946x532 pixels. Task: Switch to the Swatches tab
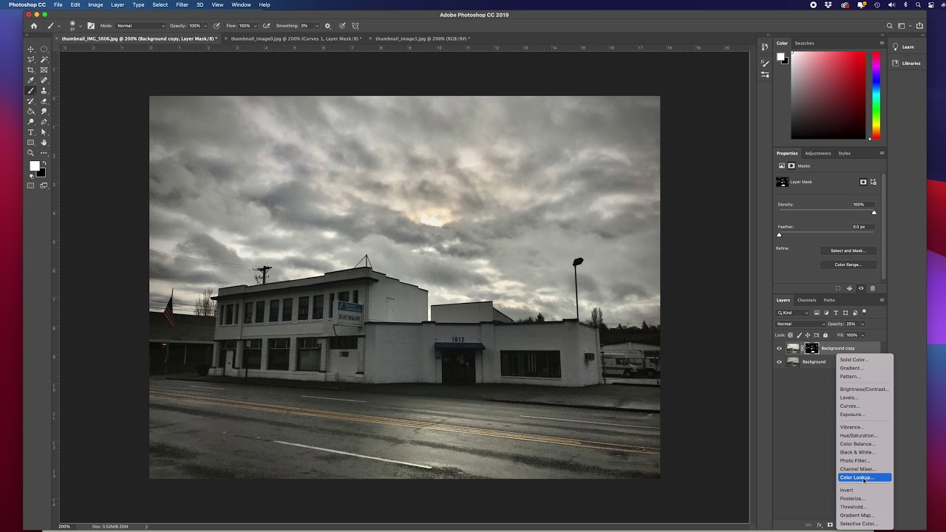pos(804,43)
